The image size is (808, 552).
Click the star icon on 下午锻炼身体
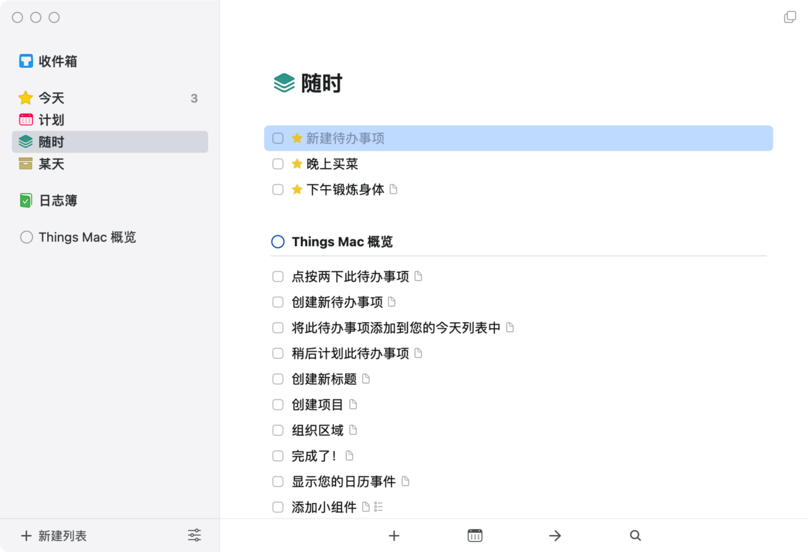tap(297, 190)
